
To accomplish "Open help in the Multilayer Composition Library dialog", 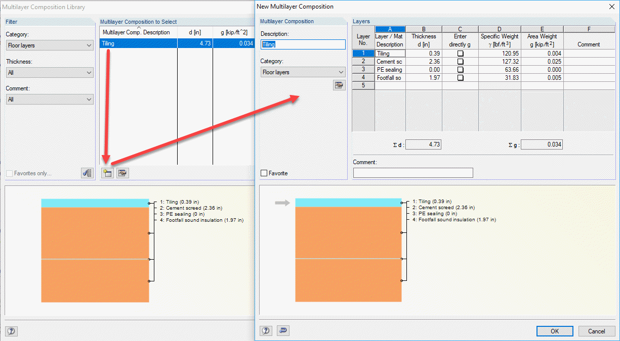I will click(11, 331).
